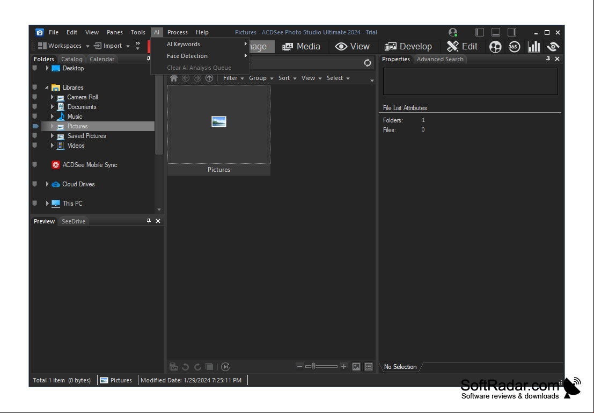Click the play-in-circle icon in the bottom toolbar
The height and width of the screenshot is (413, 594).
coord(225,367)
